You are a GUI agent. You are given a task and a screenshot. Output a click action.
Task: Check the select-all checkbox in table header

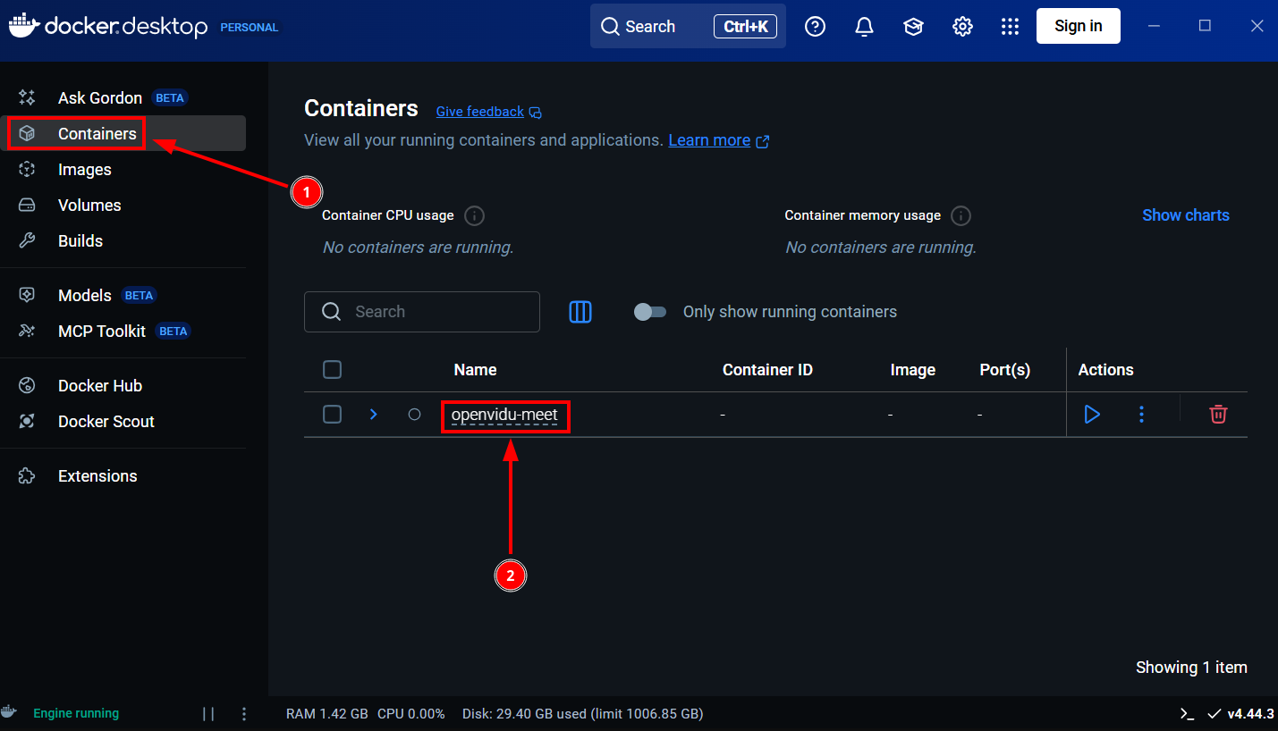click(x=332, y=370)
